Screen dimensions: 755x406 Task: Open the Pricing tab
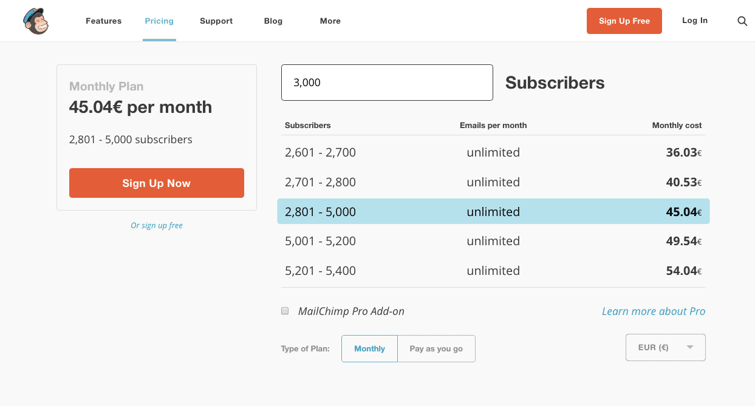(x=159, y=21)
